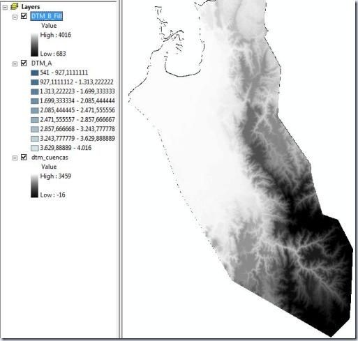
Task: Click DTM_B_Fill grayscale color ramp
Action: click(34, 45)
